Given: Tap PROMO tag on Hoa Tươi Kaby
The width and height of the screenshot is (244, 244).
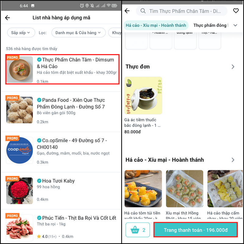Looking at the screenshot, I should 12,179.
